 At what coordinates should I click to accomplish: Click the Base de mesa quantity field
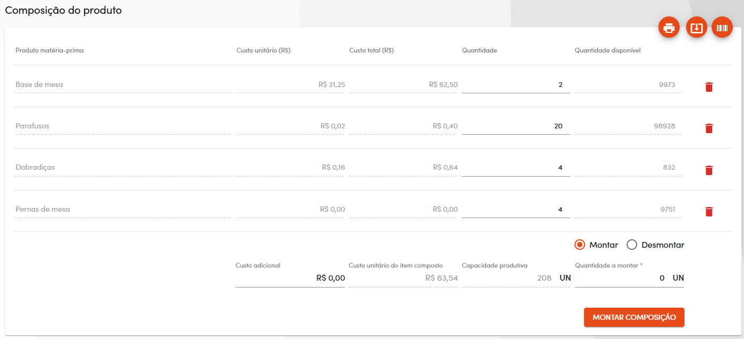[514, 85]
